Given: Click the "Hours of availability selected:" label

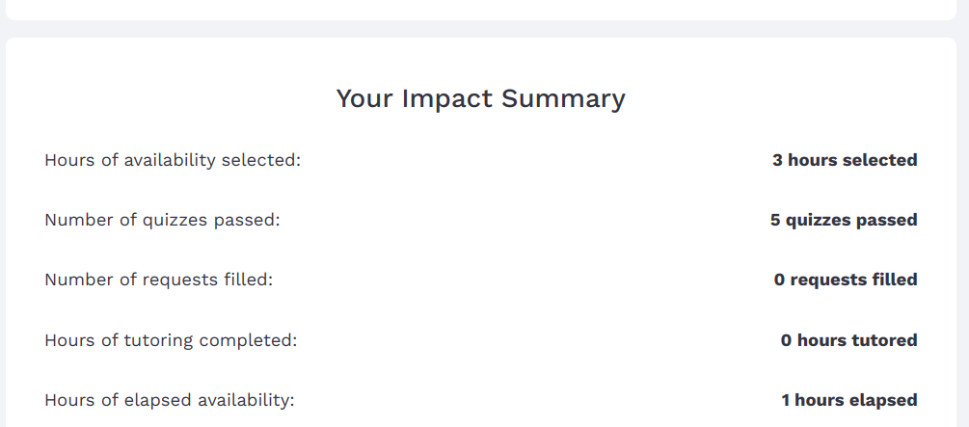Looking at the screenshot, I should click(173, 160).
